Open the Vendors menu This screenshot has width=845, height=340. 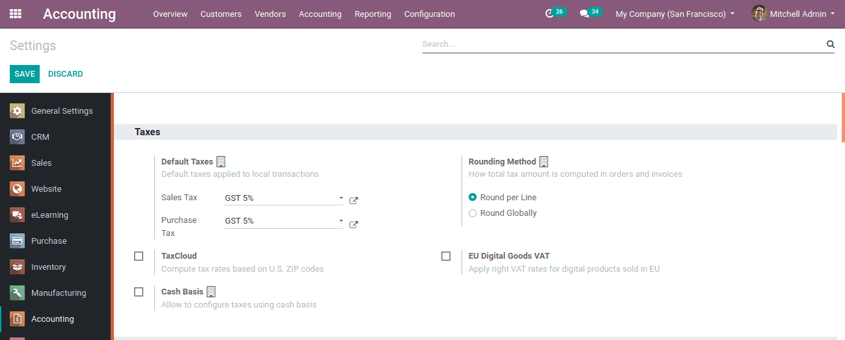pos(270,14)
